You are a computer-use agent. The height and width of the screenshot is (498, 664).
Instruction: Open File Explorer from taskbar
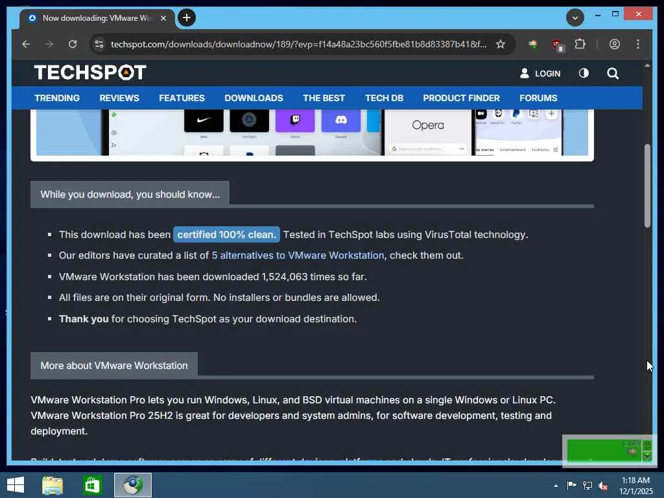(53, 485)
